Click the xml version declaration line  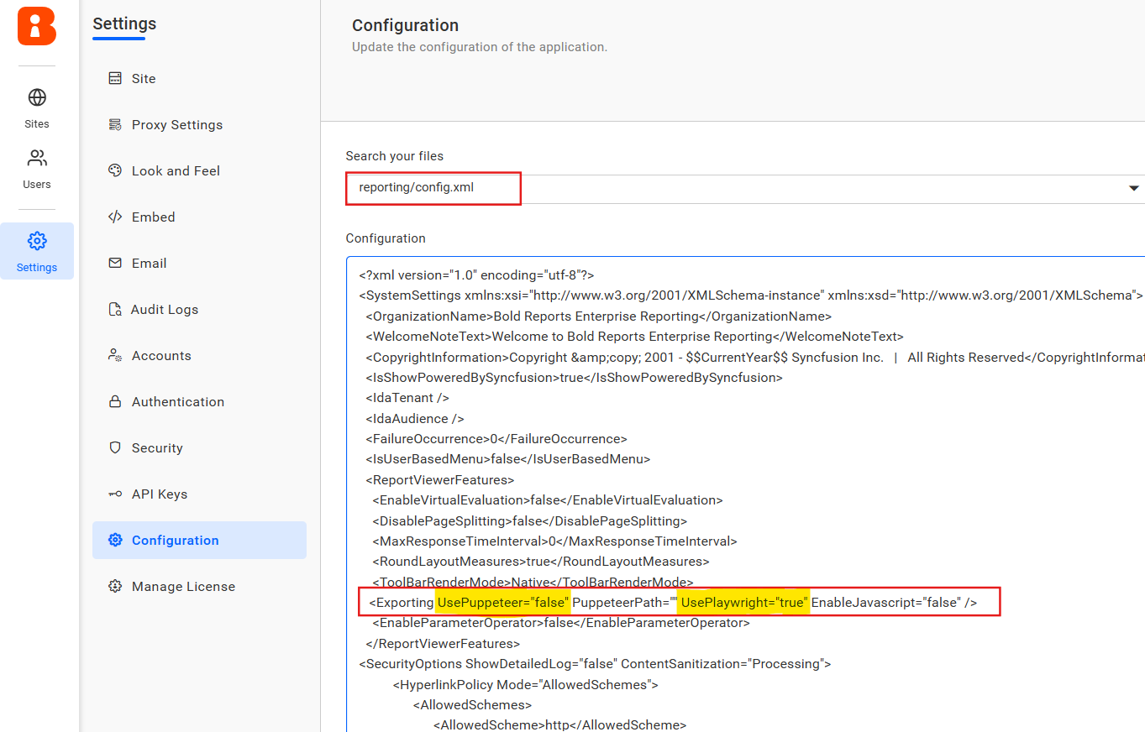[477, 275]
